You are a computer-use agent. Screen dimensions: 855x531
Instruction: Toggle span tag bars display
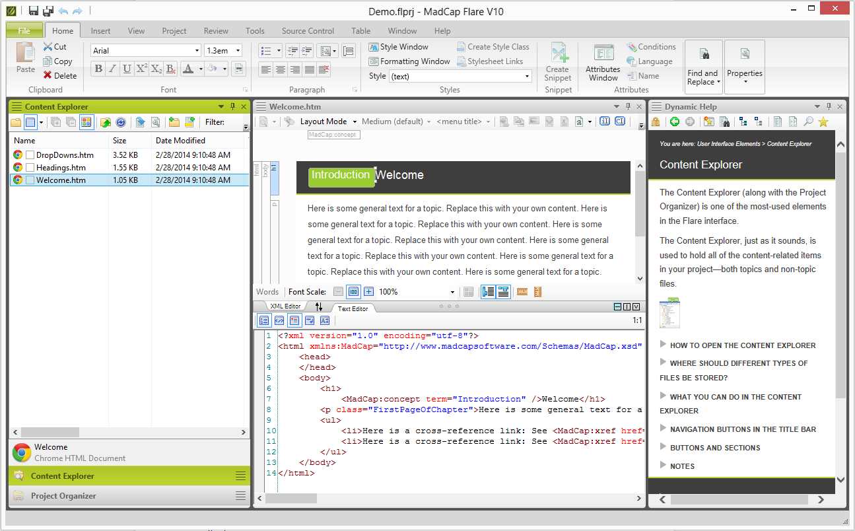click(503, 291)
